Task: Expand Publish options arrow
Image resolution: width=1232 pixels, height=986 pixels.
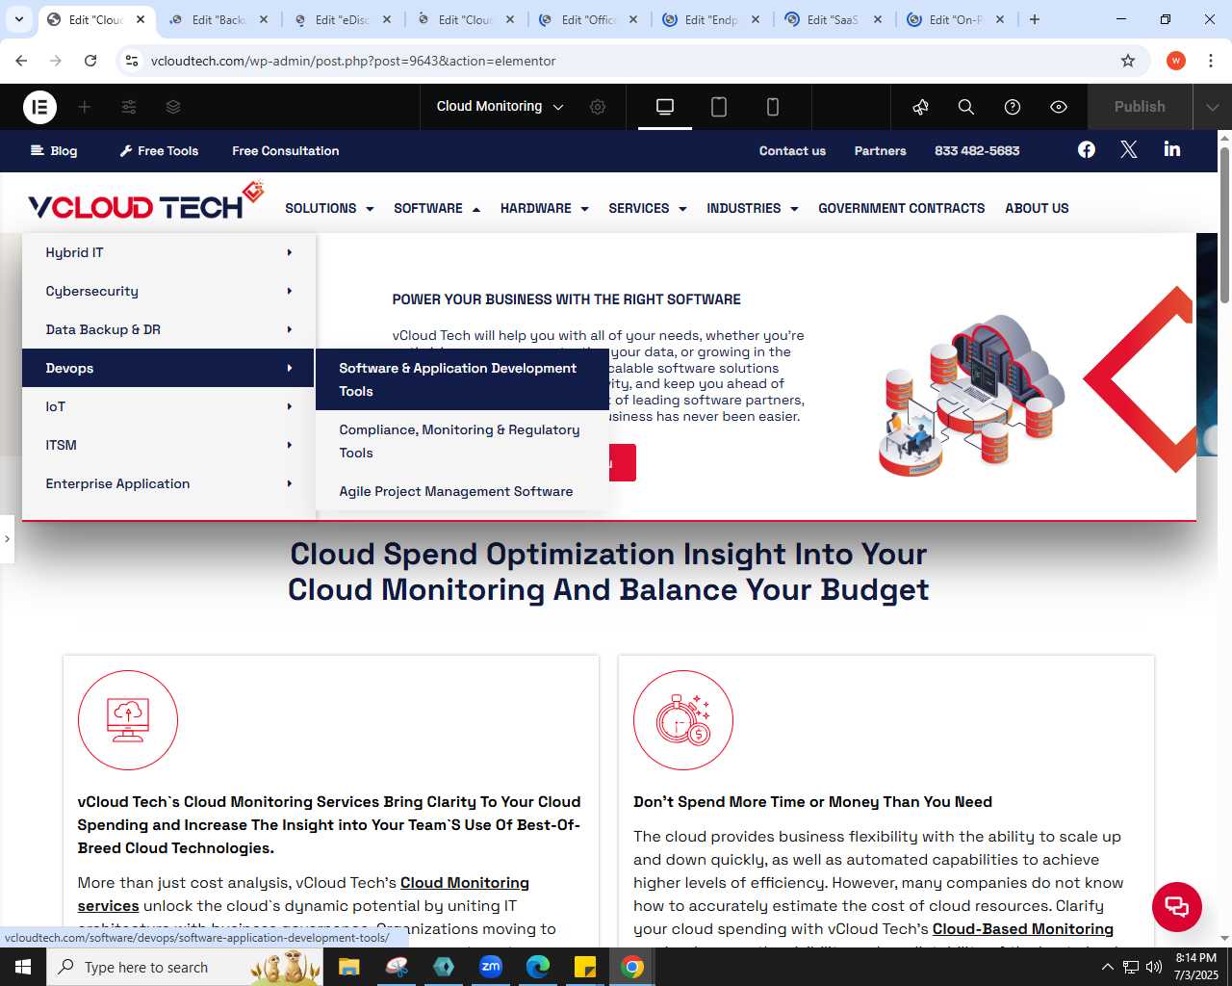Action: (1213, 107)
